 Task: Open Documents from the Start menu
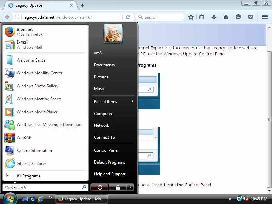pos(104,65)
